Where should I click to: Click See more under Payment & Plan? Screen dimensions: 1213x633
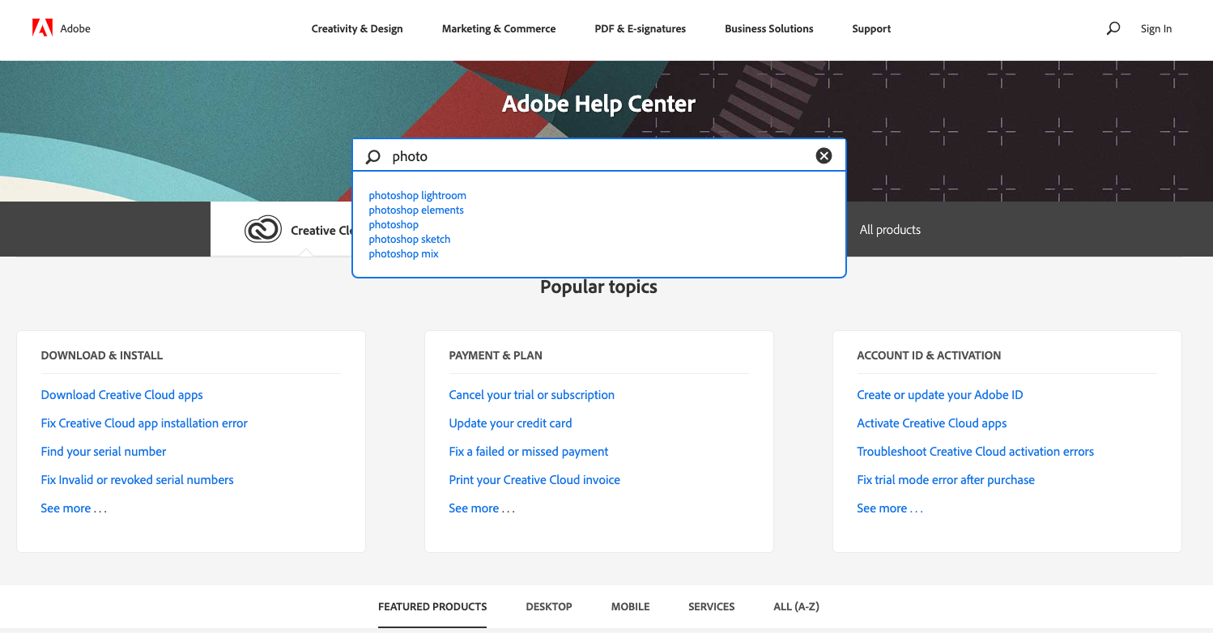click(482, 508)
